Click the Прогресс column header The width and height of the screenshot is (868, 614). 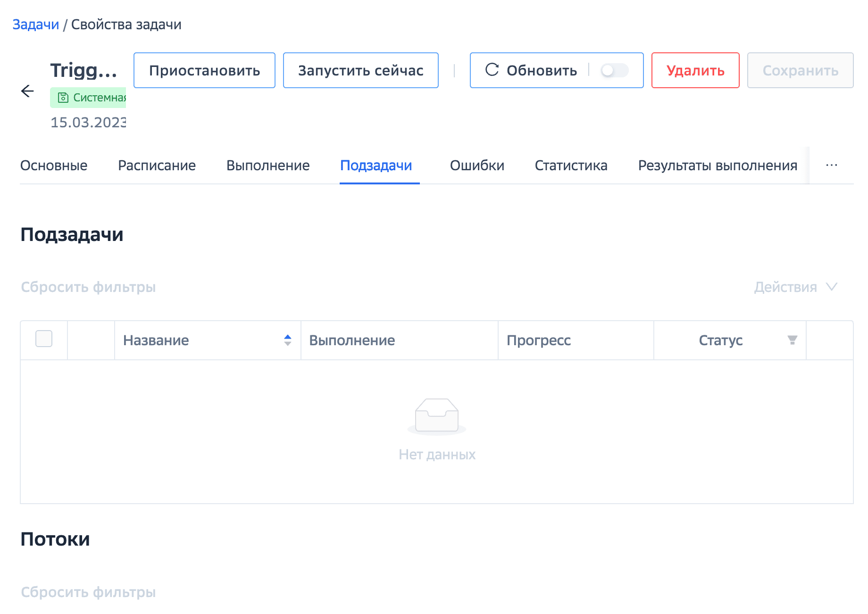[x=539, y=340]
